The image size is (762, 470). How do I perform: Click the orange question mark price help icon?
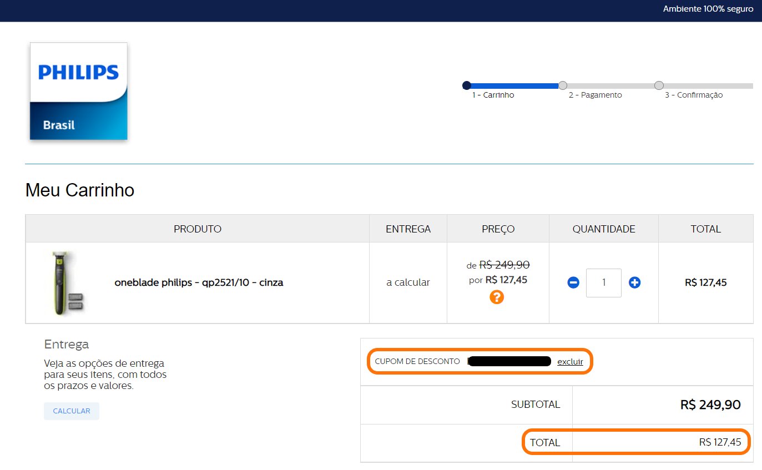click(x=497, y=297)
